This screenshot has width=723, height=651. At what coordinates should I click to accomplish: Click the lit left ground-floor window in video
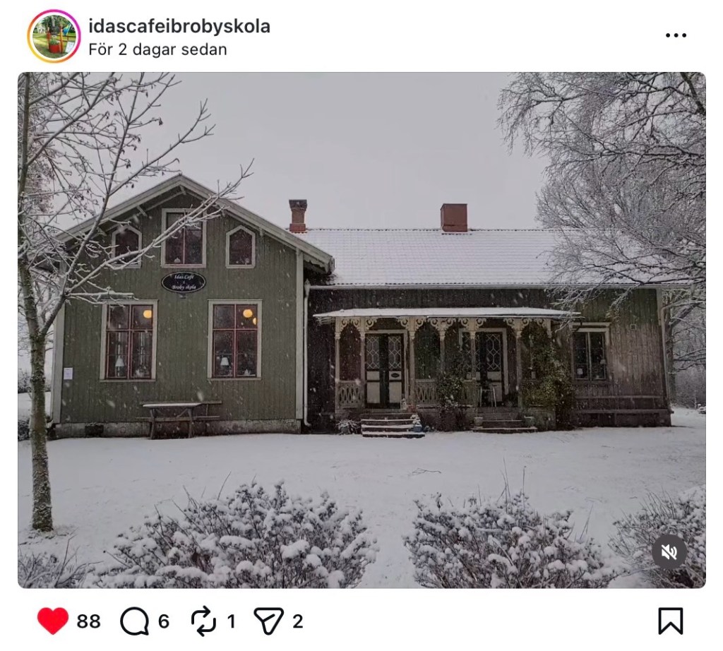[129, 340]
